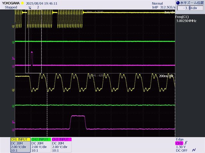Screen dimensions: 205x153
Task: Click the 2us/div main timebase label
Action: [x=169, y=12]
